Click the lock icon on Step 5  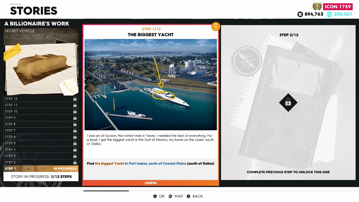75,143
